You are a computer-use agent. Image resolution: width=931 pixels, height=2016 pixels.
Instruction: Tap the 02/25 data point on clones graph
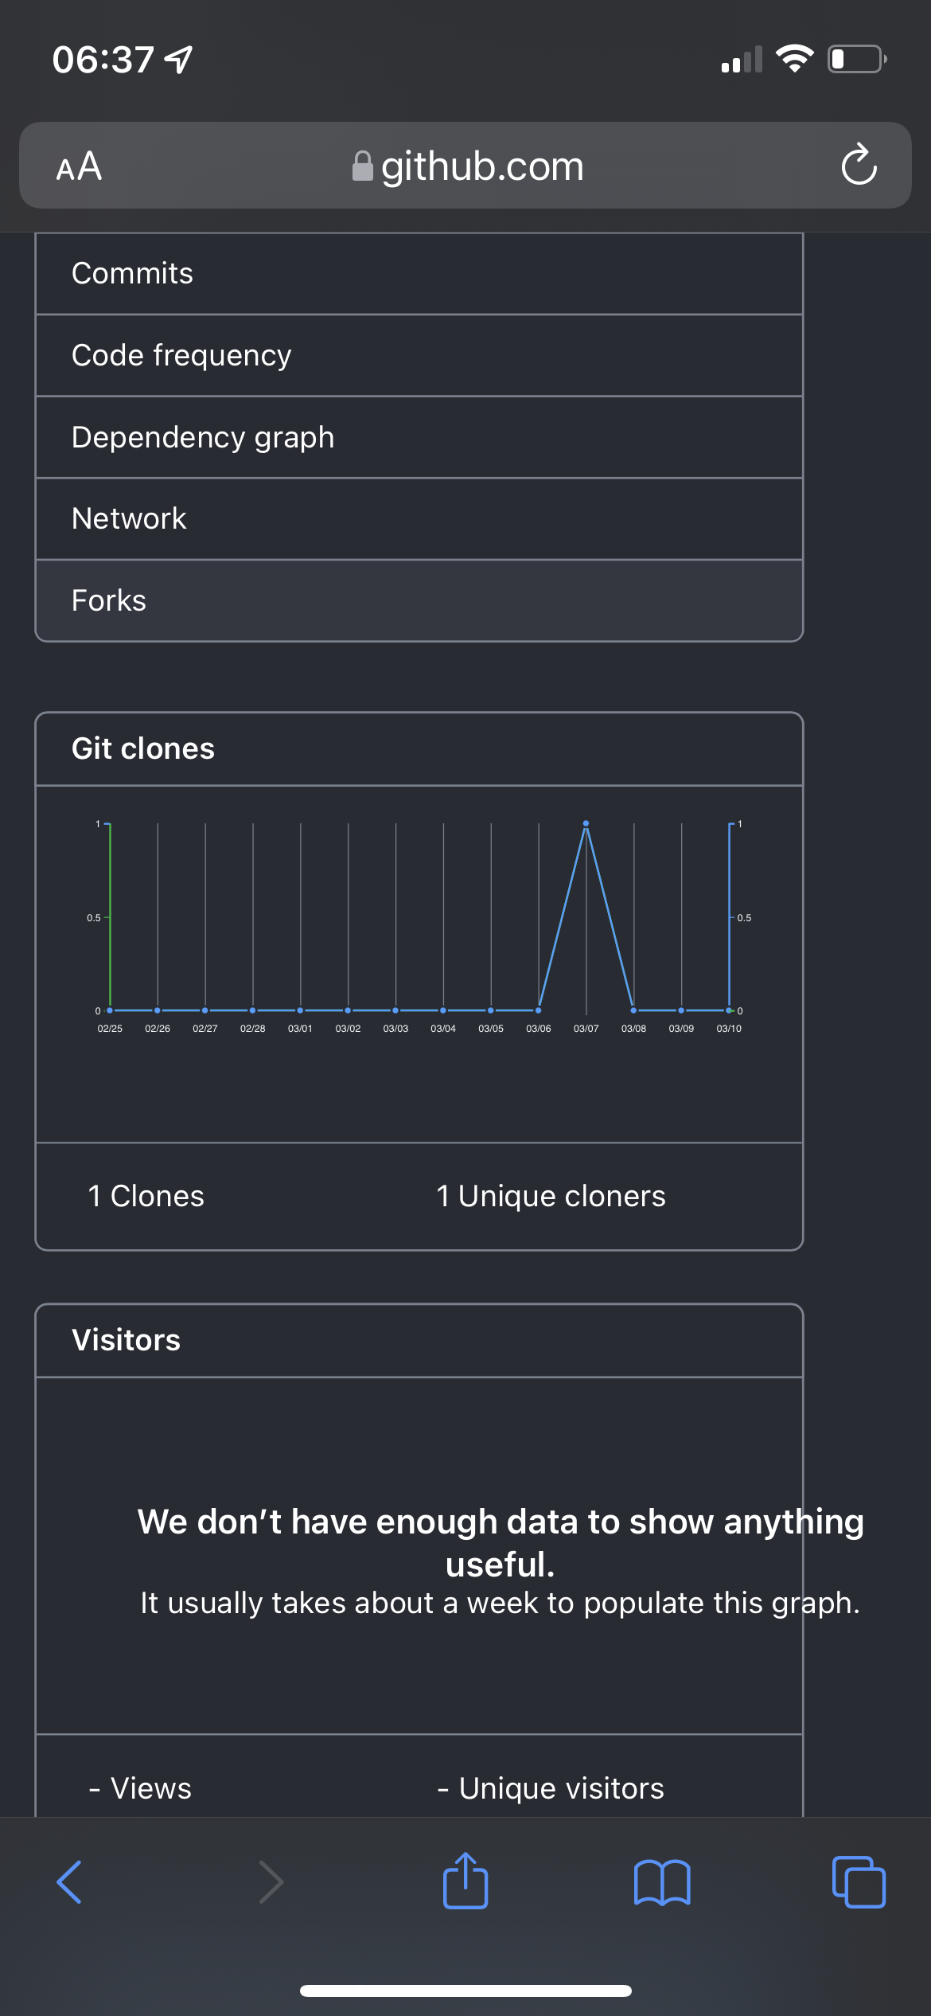click(110, 1010)
